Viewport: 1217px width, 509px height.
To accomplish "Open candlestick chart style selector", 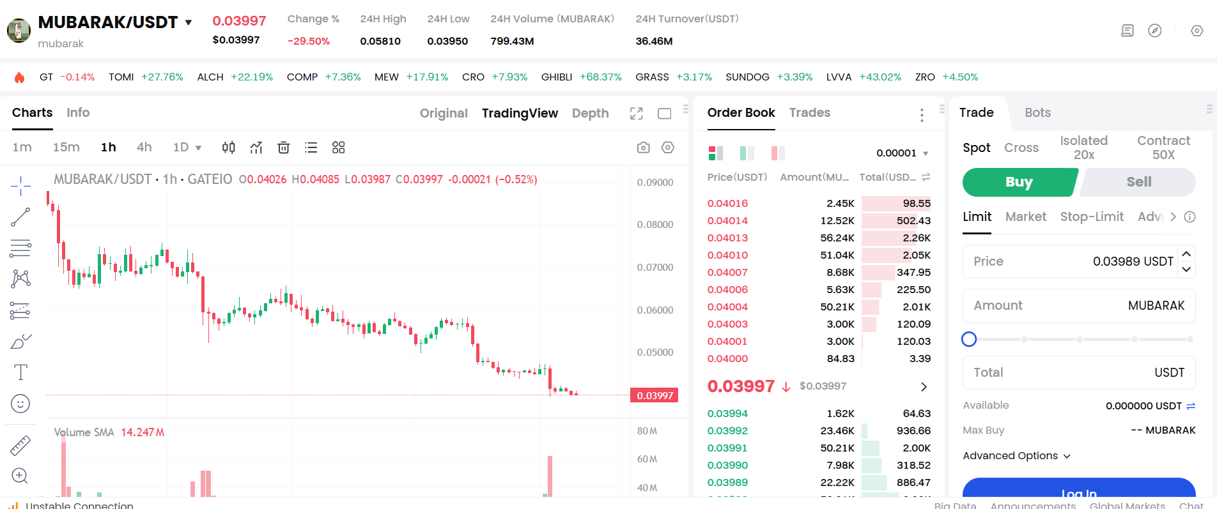I will coord(228,148).
